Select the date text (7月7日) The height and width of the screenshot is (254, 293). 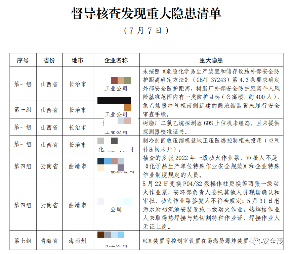pyautogui.click(x=146, y=31)
